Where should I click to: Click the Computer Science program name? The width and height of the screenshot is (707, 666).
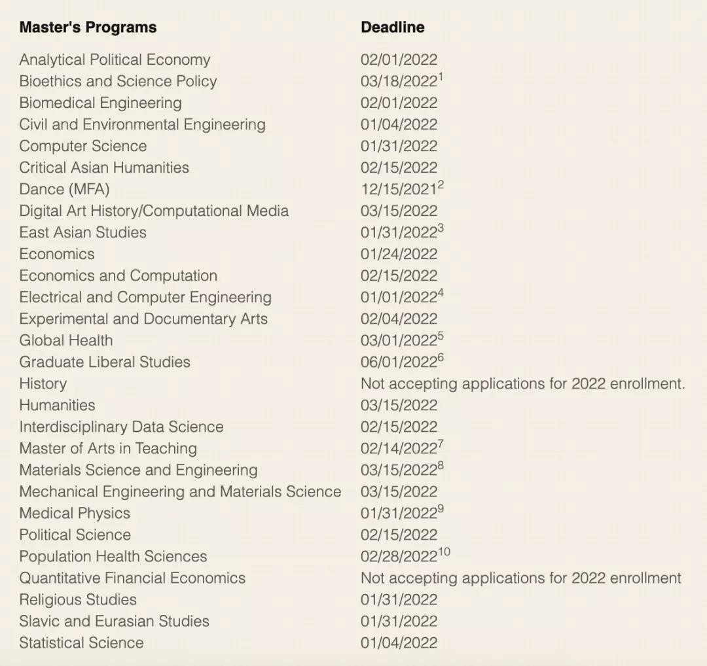82,146
